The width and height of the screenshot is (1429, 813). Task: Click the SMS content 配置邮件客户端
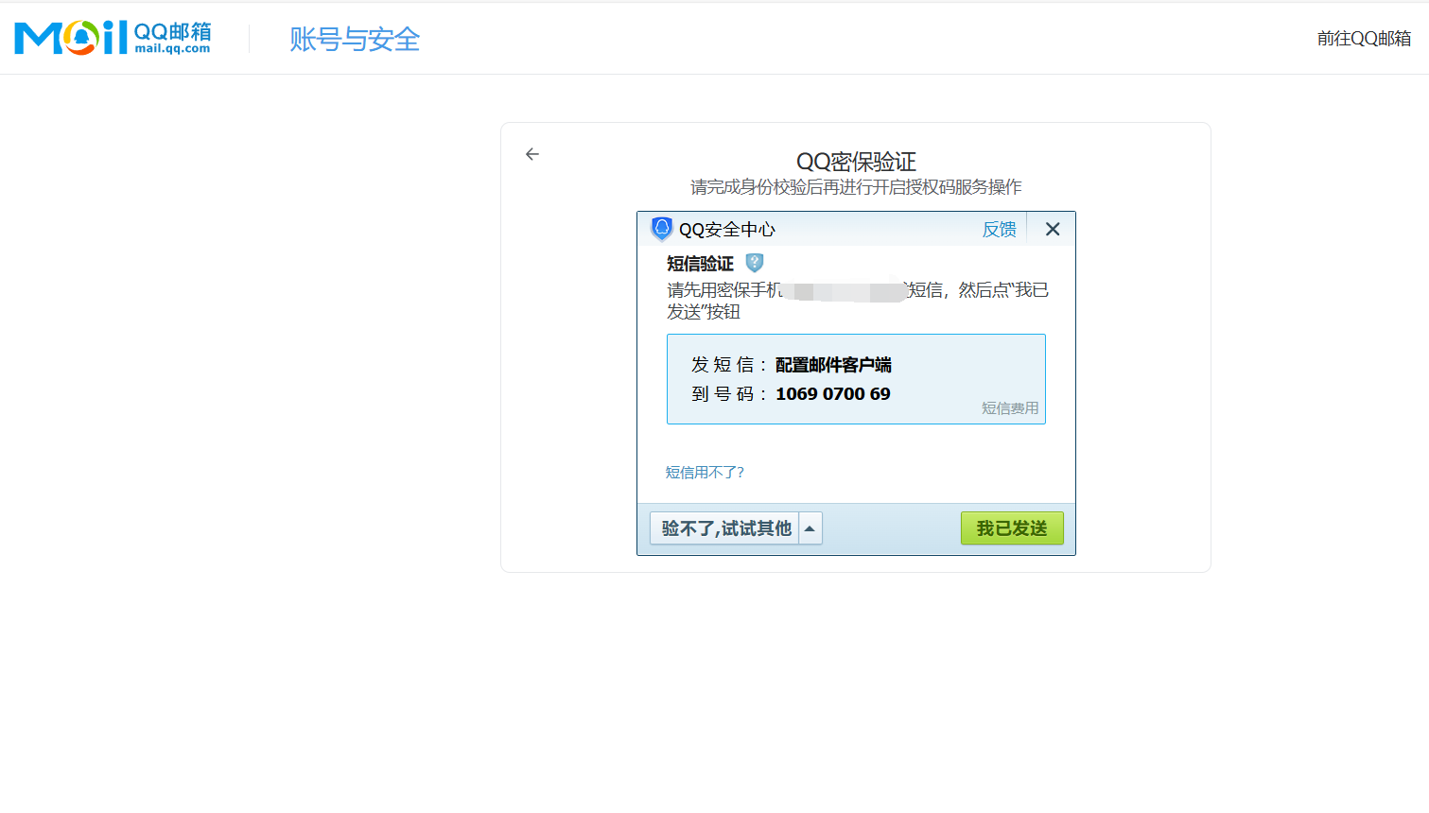pyautogui.click(x=833, y=365)
